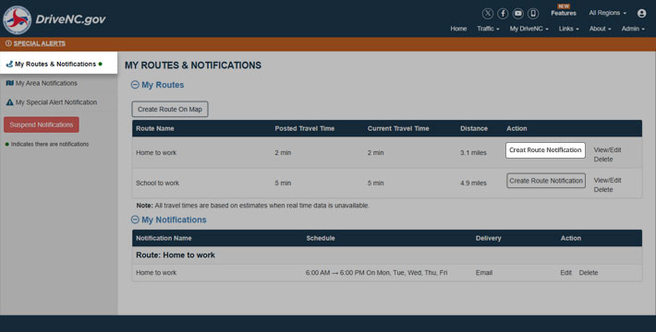
Task: Click the '4.9 miles' distance cell
Action: coord(473,183)
